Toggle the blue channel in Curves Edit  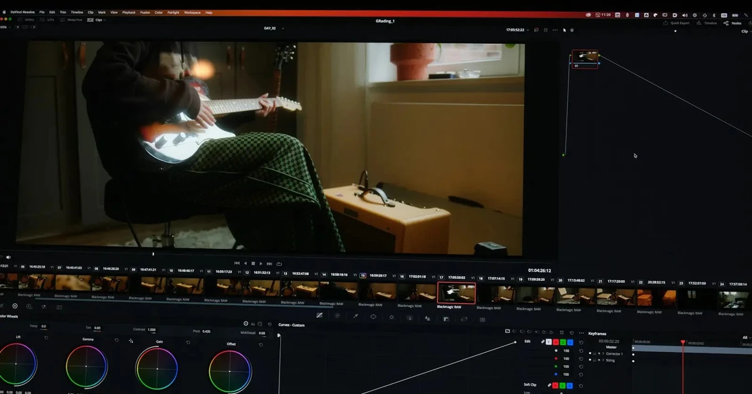click(x=570, y=341)
